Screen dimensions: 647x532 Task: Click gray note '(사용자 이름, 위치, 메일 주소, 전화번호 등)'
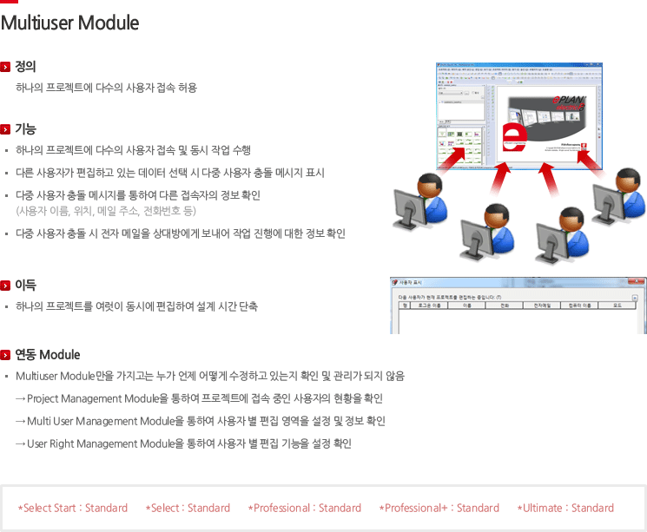point(106,211)
